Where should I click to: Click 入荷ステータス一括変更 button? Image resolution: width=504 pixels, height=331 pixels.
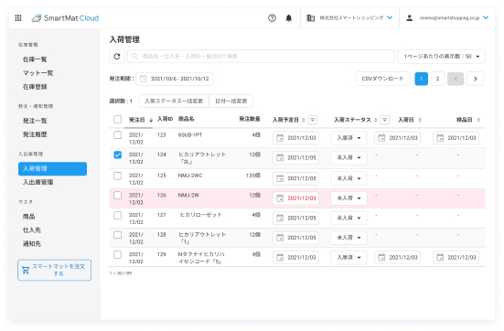click(x=174, y=101)
